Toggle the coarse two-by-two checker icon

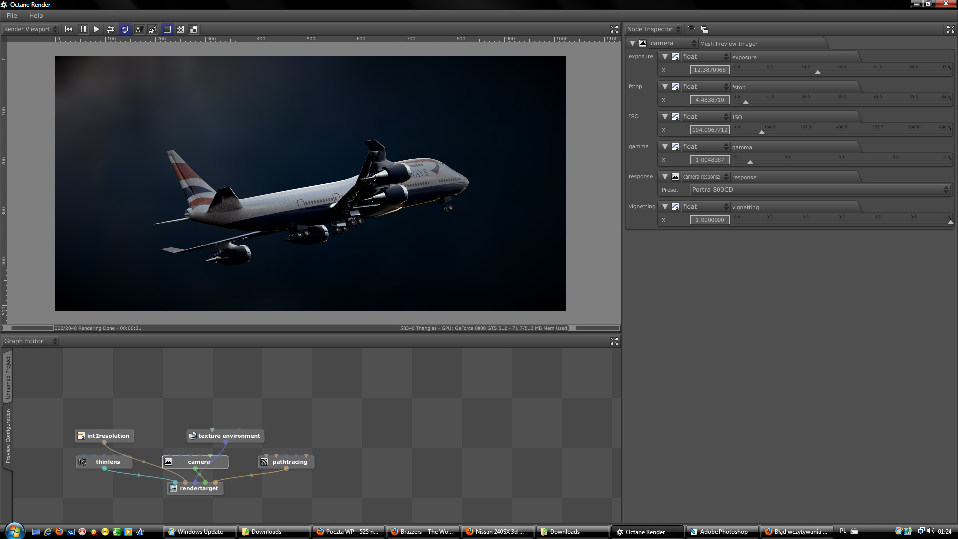[x=193, y=29]
